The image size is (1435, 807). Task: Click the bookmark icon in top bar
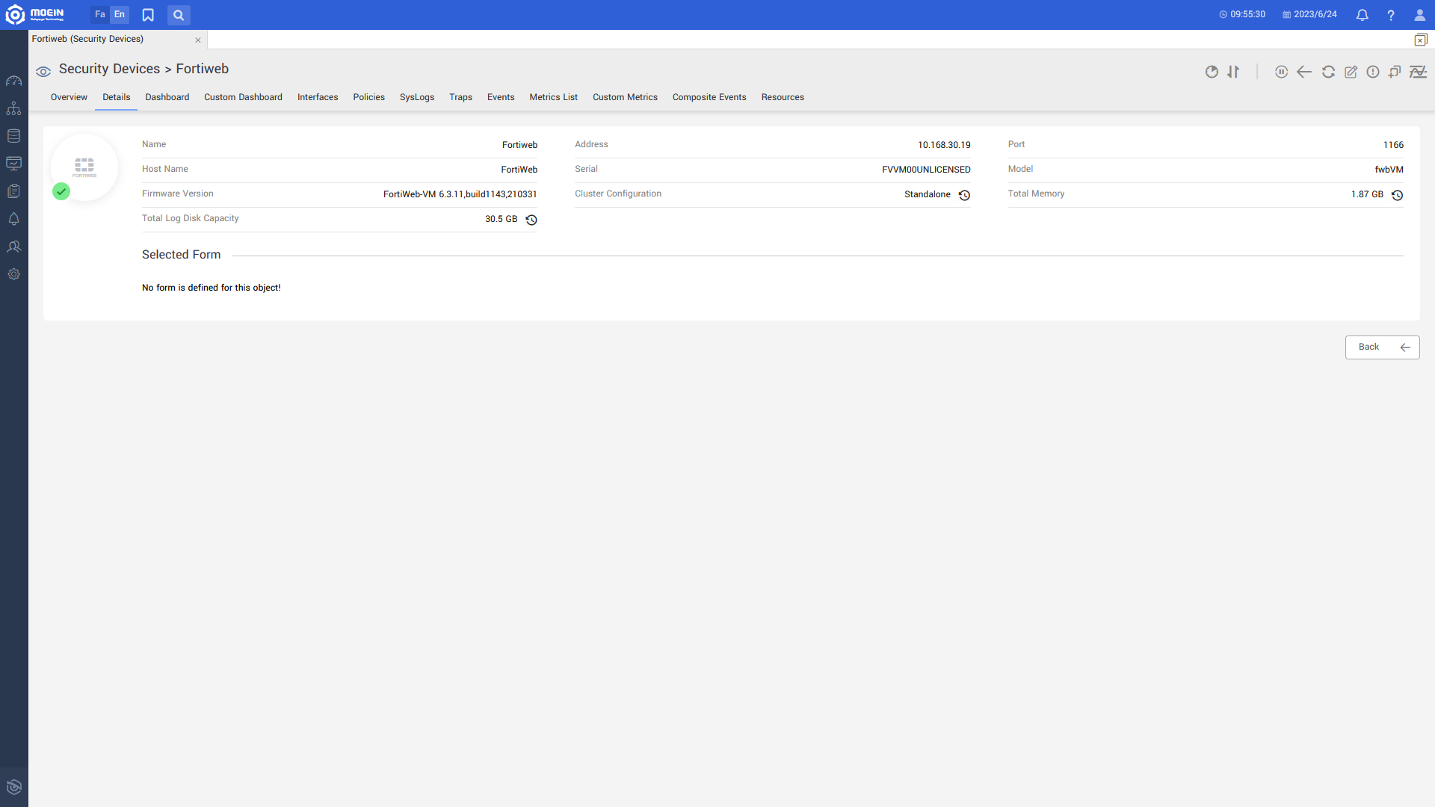[x=148, y=15]
